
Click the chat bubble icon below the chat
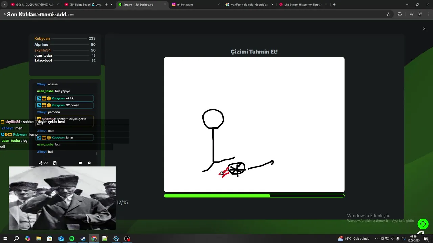80,163
